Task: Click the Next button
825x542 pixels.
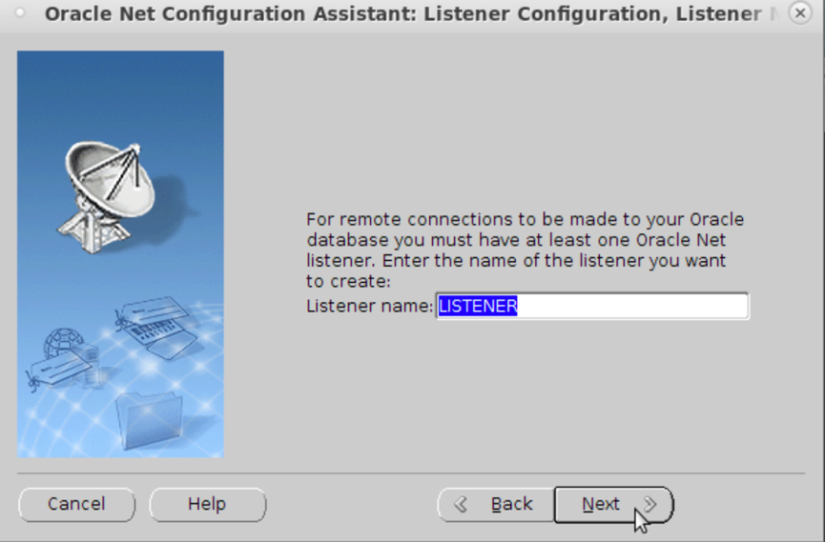Action: click(613, 505)
